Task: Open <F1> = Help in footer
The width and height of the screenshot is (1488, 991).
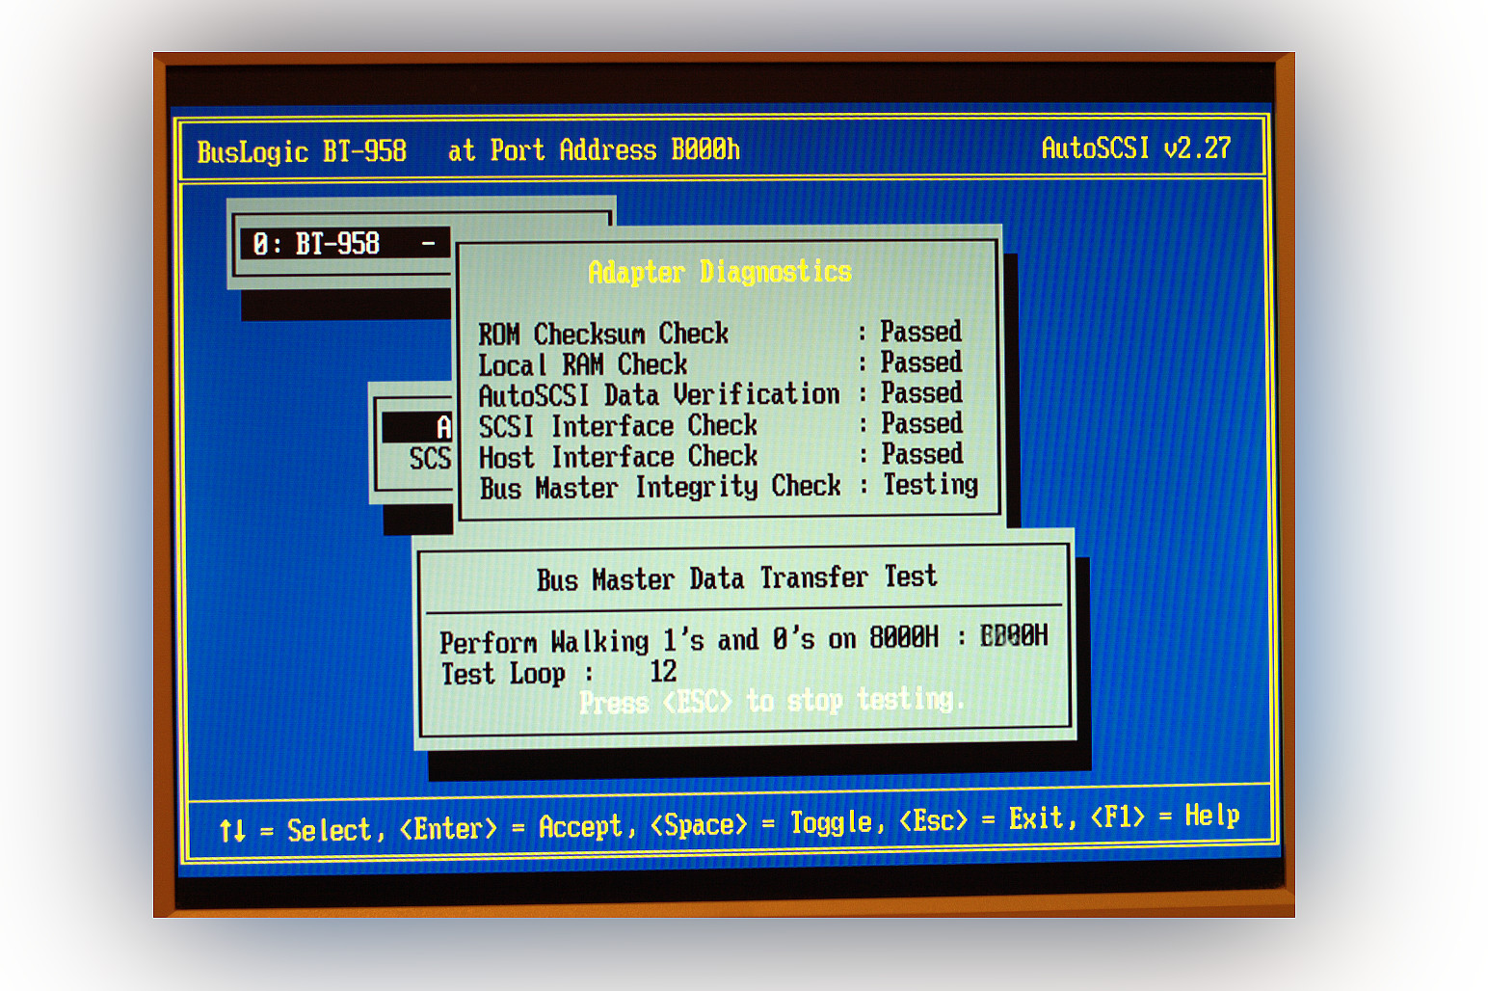Action: (x=1164, y=817)
